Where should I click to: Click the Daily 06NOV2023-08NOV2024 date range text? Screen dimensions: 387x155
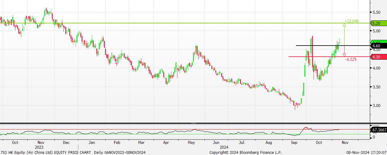point(120,152)
